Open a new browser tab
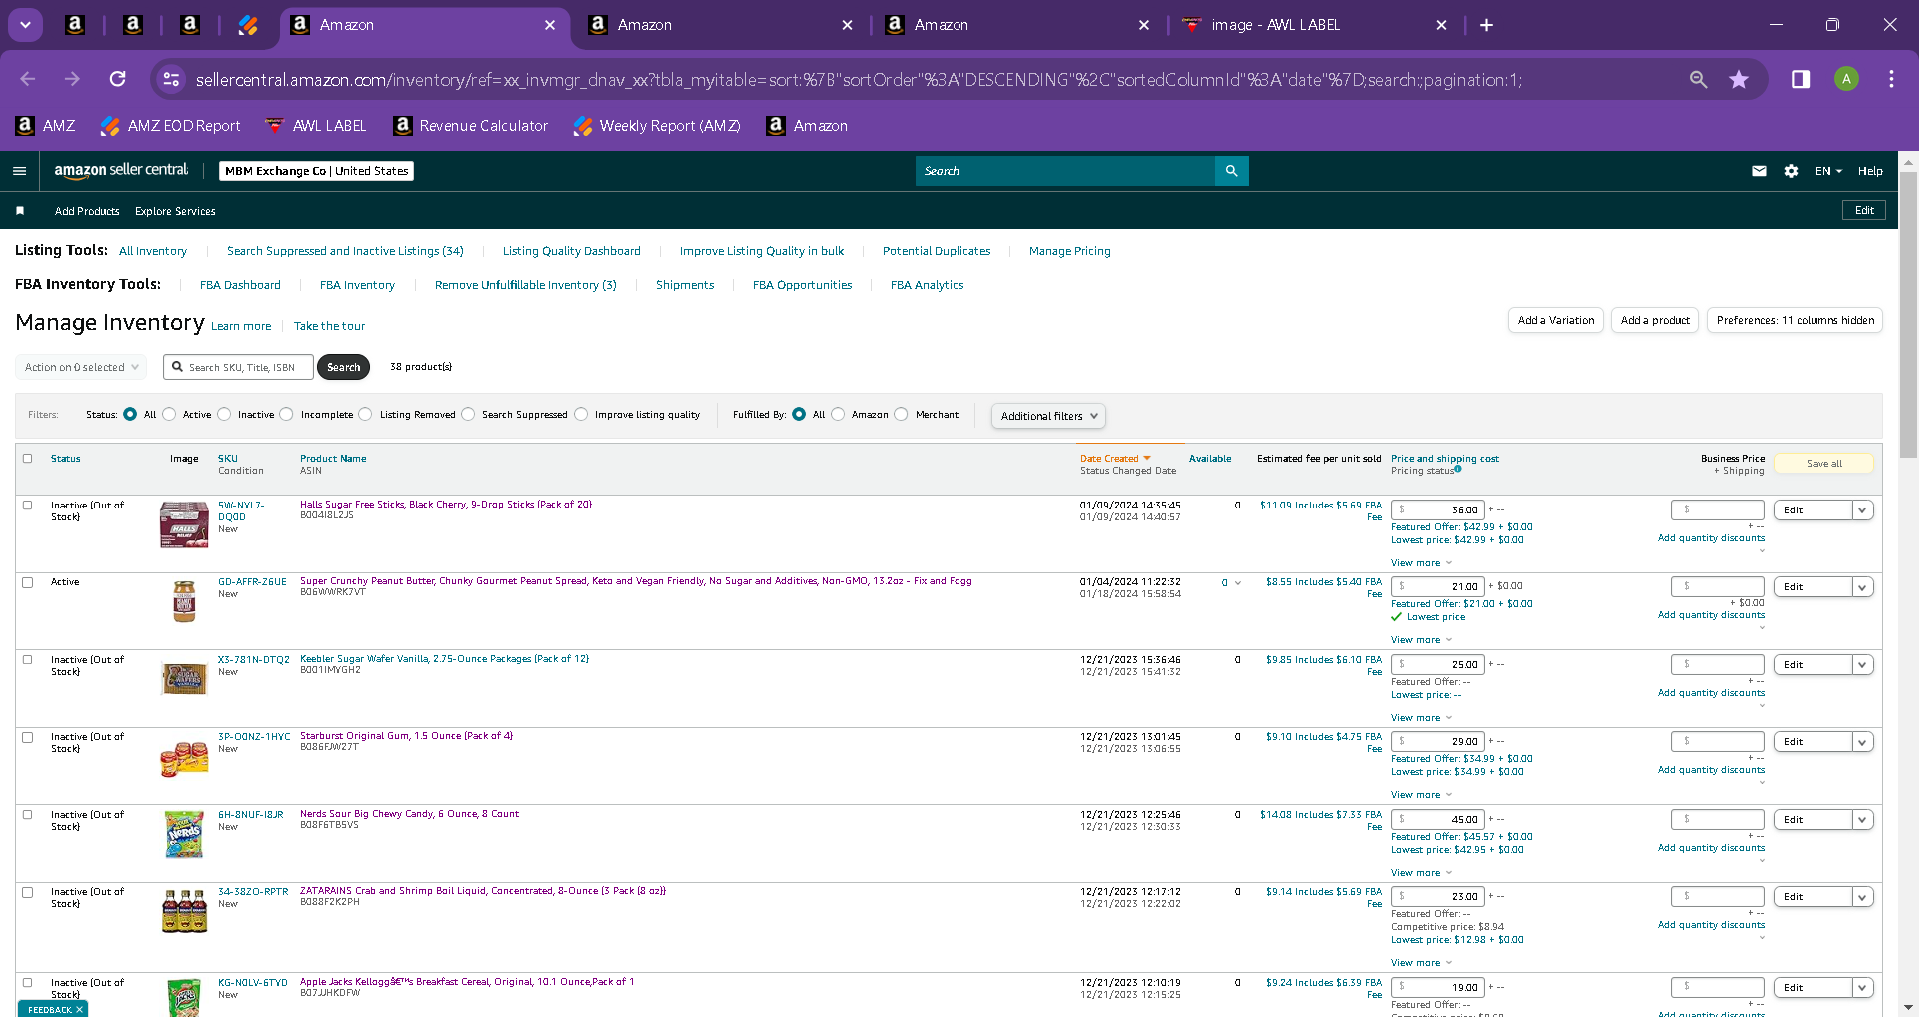The width and height of the screenshot is (1919, 1017). click(x=1486, y=25)
